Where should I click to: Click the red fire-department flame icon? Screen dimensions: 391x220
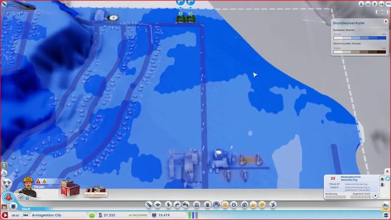9,197
